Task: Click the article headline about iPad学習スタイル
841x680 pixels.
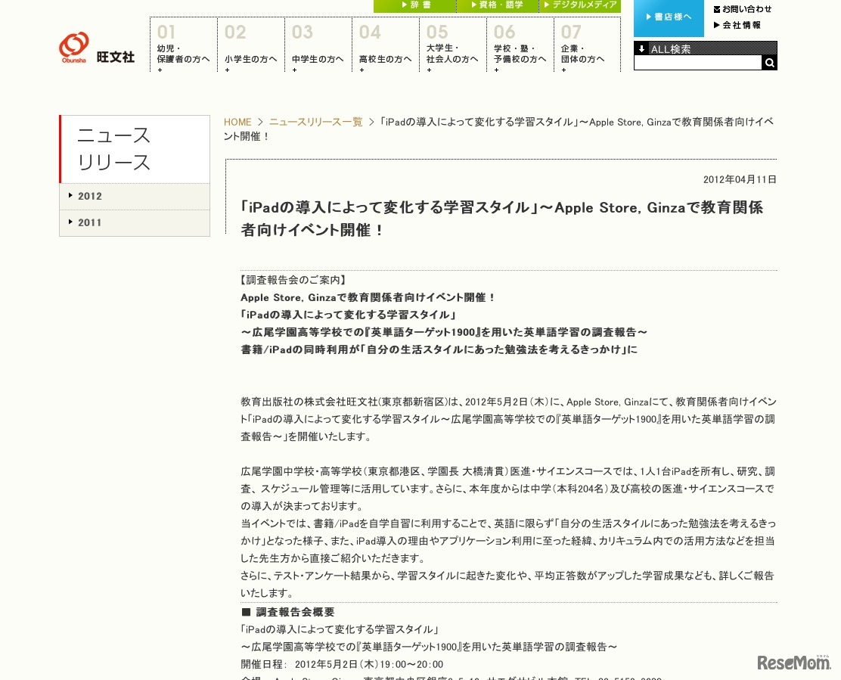Action: coord(501,219)
